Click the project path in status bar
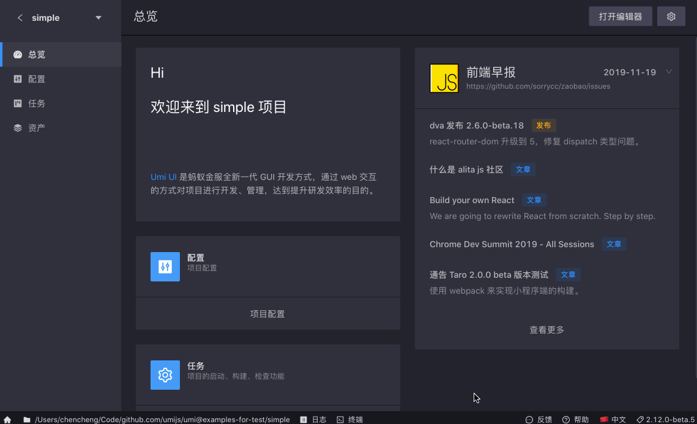This screenshot has width=697, height=424. [162, 420]
